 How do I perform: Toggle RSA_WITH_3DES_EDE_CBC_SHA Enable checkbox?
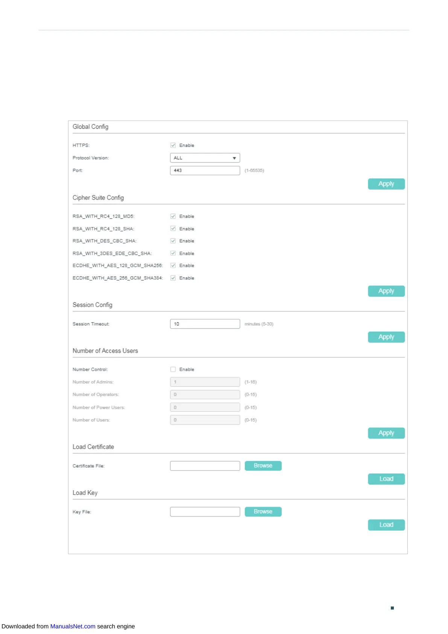(173, 253)
